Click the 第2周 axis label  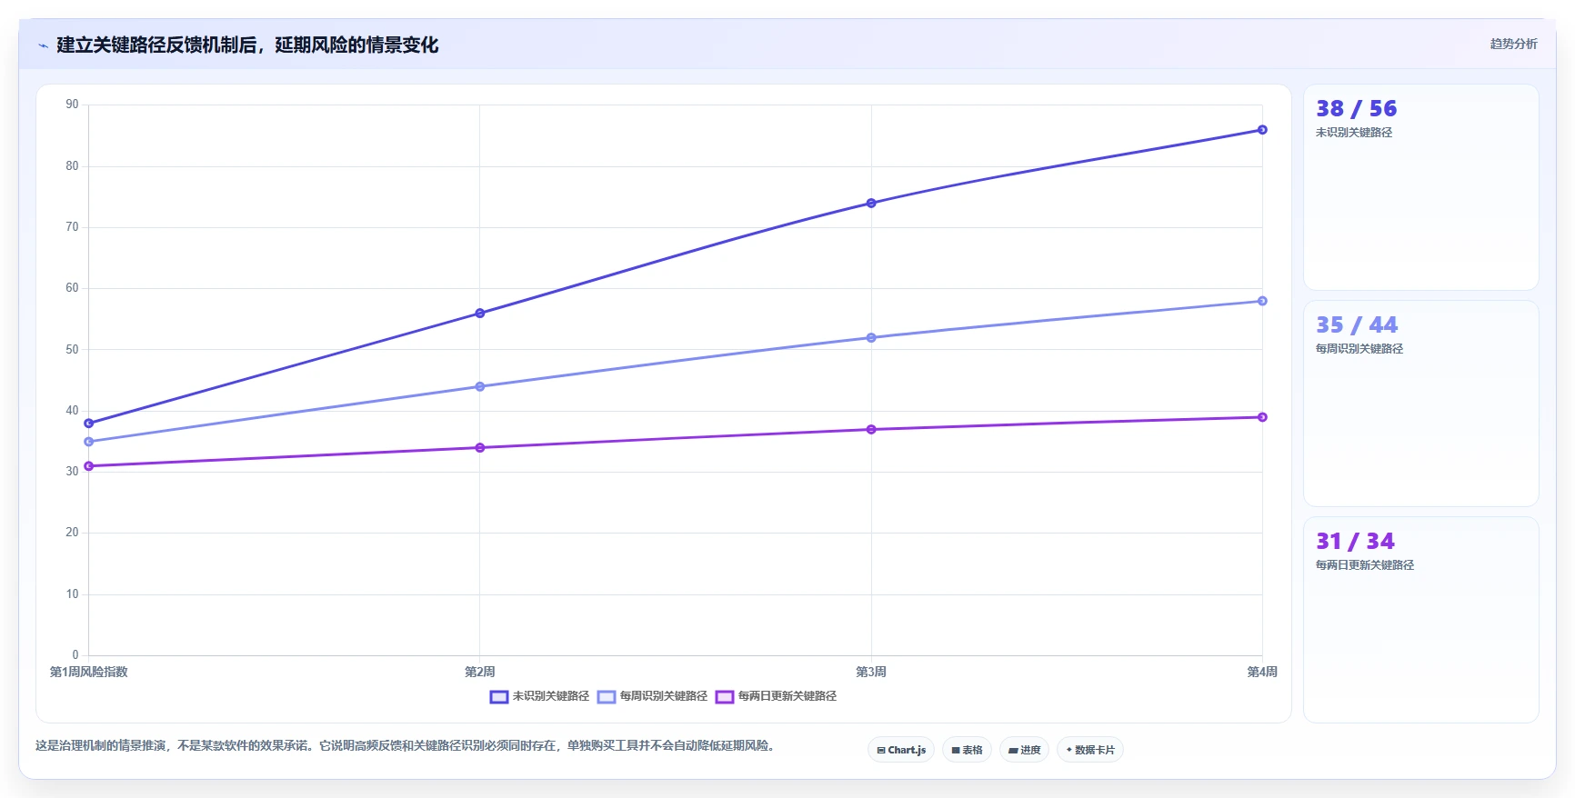pos(480,673)
